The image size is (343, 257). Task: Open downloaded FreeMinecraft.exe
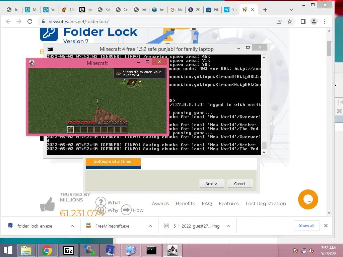pos(113,226)
